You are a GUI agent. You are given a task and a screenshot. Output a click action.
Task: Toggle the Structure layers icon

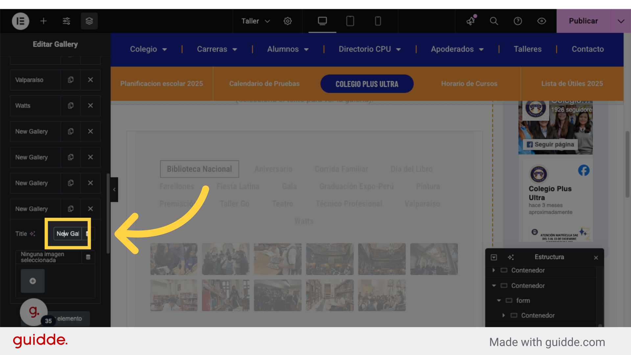89,21
